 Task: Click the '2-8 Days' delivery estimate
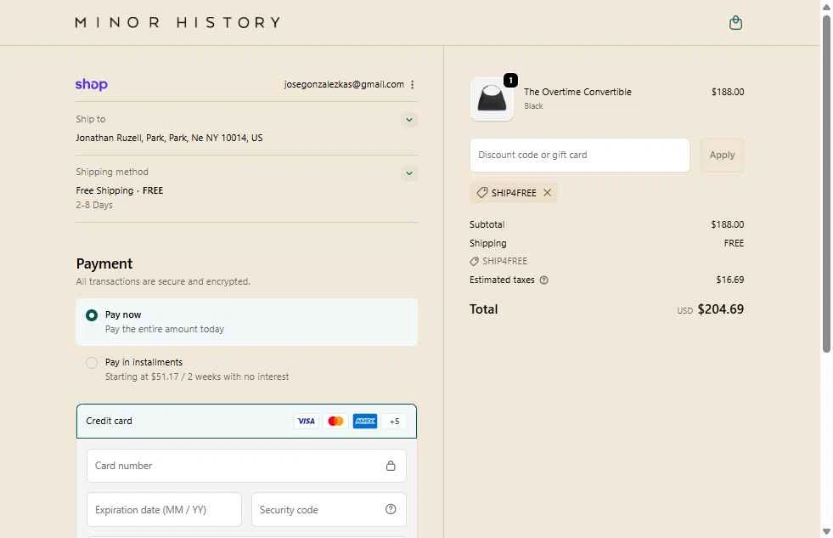[94, 205]
